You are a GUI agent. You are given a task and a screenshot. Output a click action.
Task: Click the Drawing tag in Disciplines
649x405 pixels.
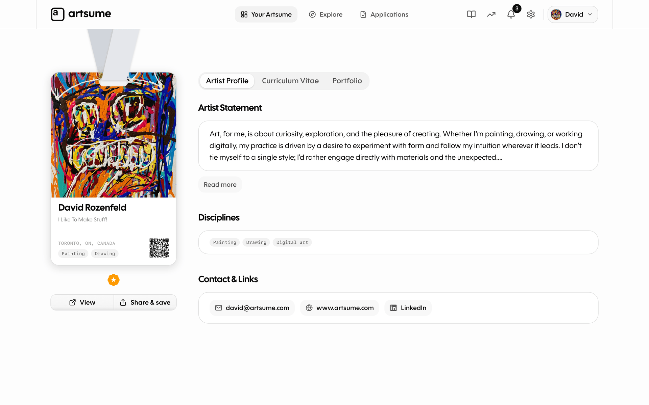tap(256, 242)
